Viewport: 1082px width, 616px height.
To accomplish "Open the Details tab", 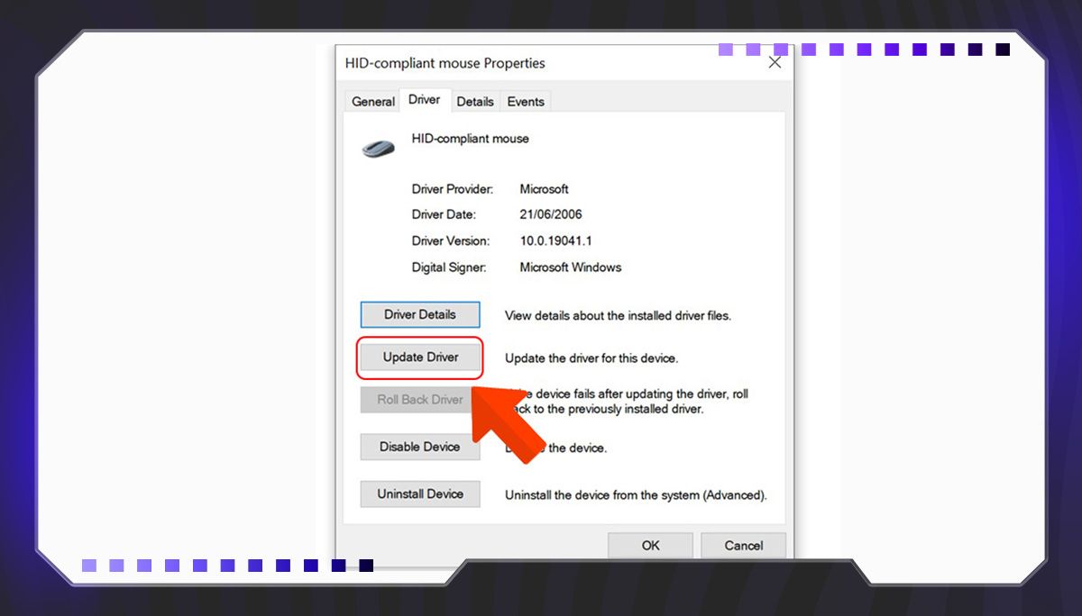I will coord(474,102).
